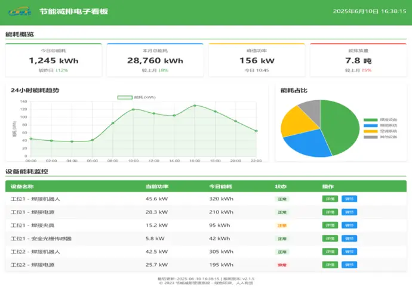
Task: Open 详情 for 工位1 - 焊接机器人
Action: [x=330, y=199]
